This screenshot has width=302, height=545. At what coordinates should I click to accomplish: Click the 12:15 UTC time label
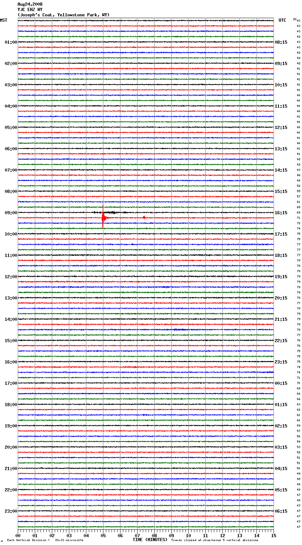281,128
